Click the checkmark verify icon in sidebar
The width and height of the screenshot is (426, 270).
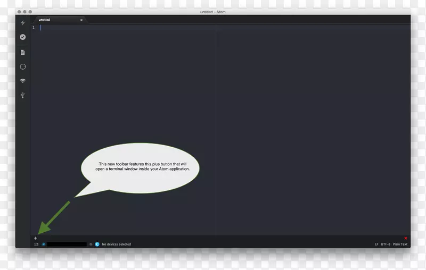pyautogui.click(x=23, y=37)
